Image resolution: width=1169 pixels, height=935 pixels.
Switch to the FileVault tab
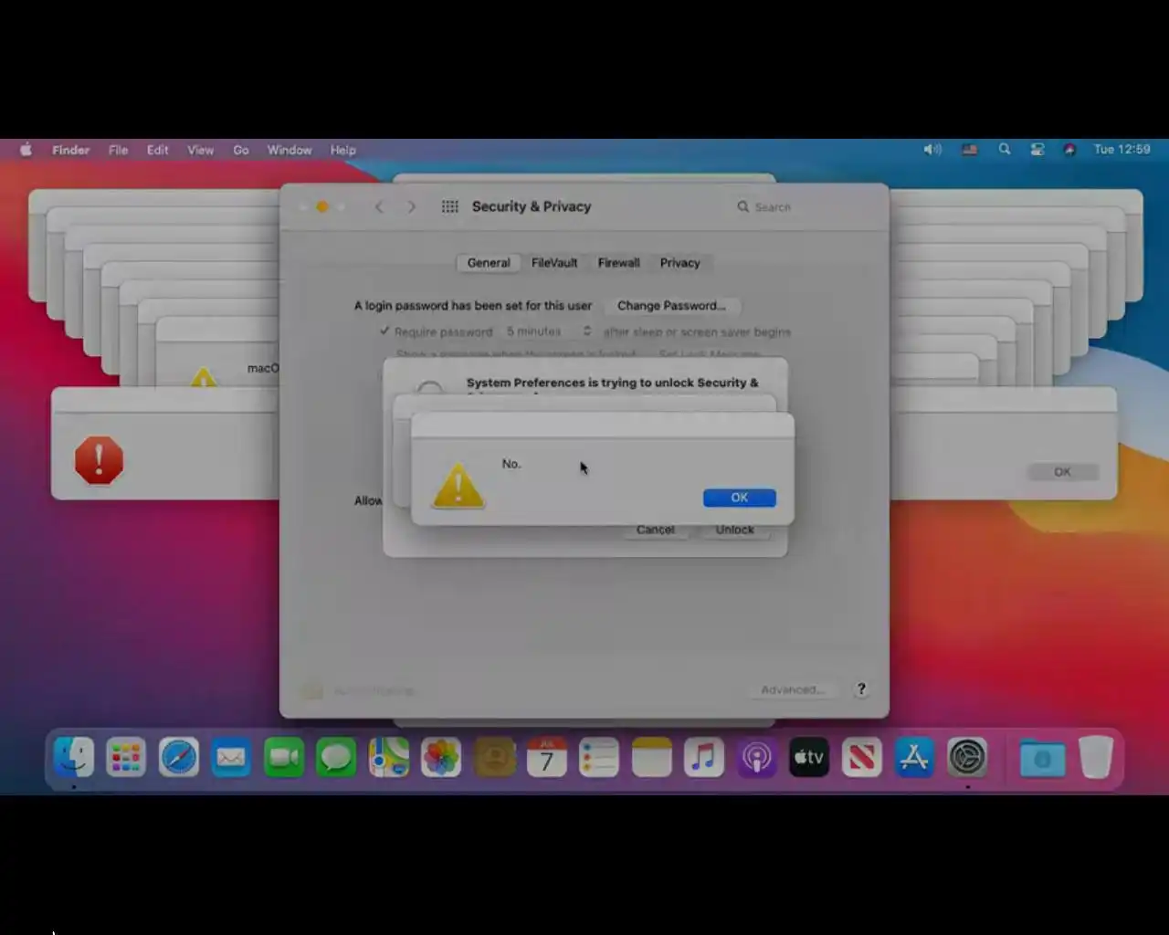coord(554,263)
